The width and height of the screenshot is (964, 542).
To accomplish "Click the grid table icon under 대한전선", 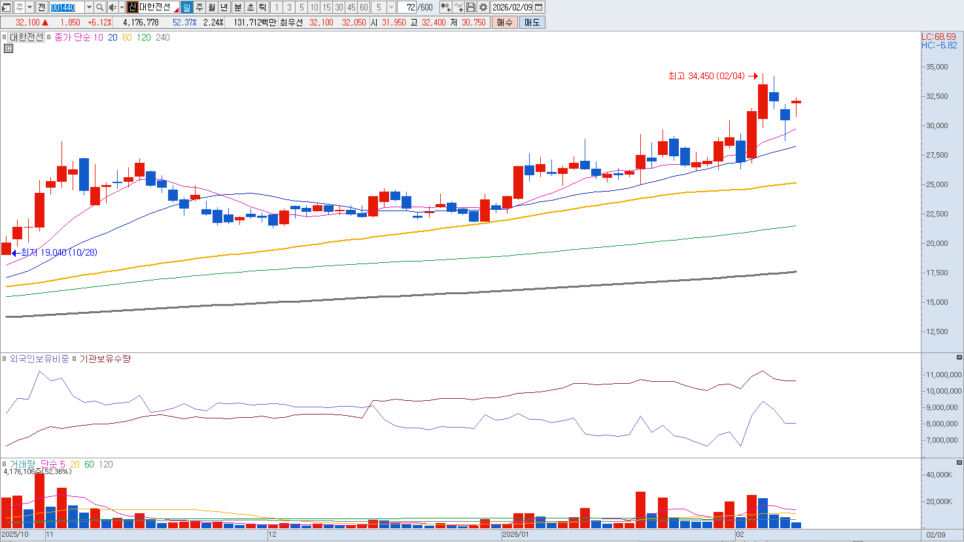I will pyautogui.click(x=9, y=48).
